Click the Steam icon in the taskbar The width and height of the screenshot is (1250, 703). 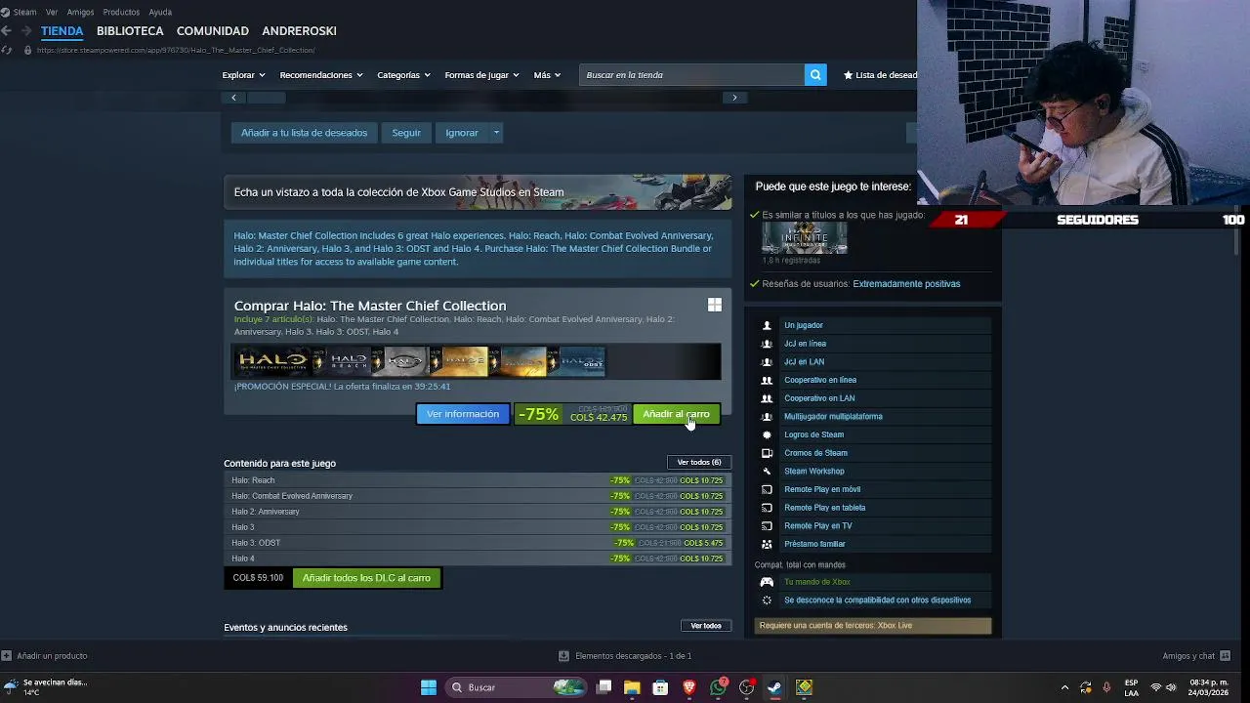coord(774,687)
